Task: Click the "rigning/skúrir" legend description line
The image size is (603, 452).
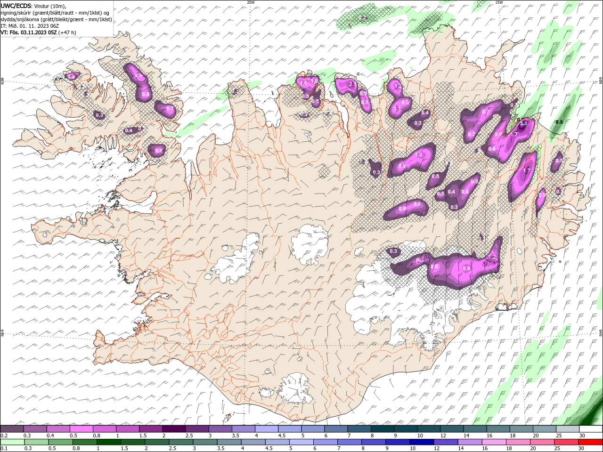Action: (55, 12)
